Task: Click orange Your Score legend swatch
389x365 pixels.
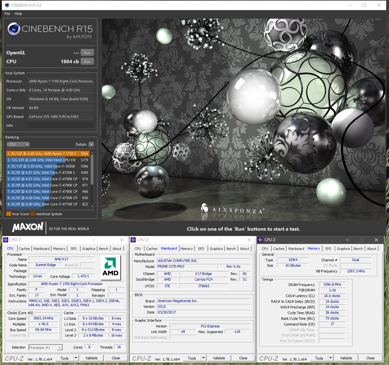Action: tap(9, 214)
